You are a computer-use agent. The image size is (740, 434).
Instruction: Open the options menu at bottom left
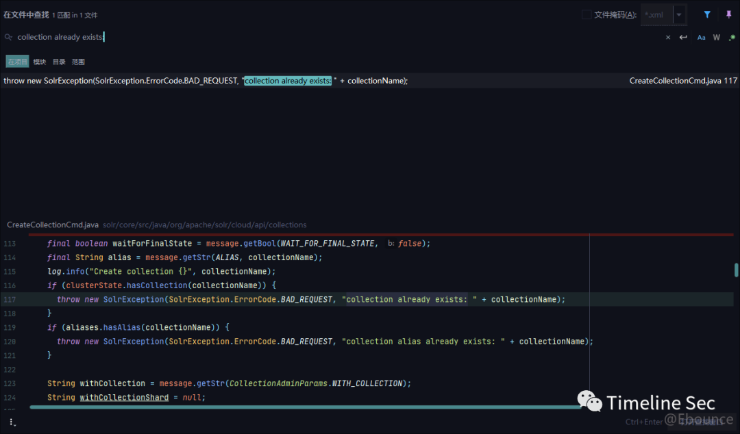coord(12,422)
